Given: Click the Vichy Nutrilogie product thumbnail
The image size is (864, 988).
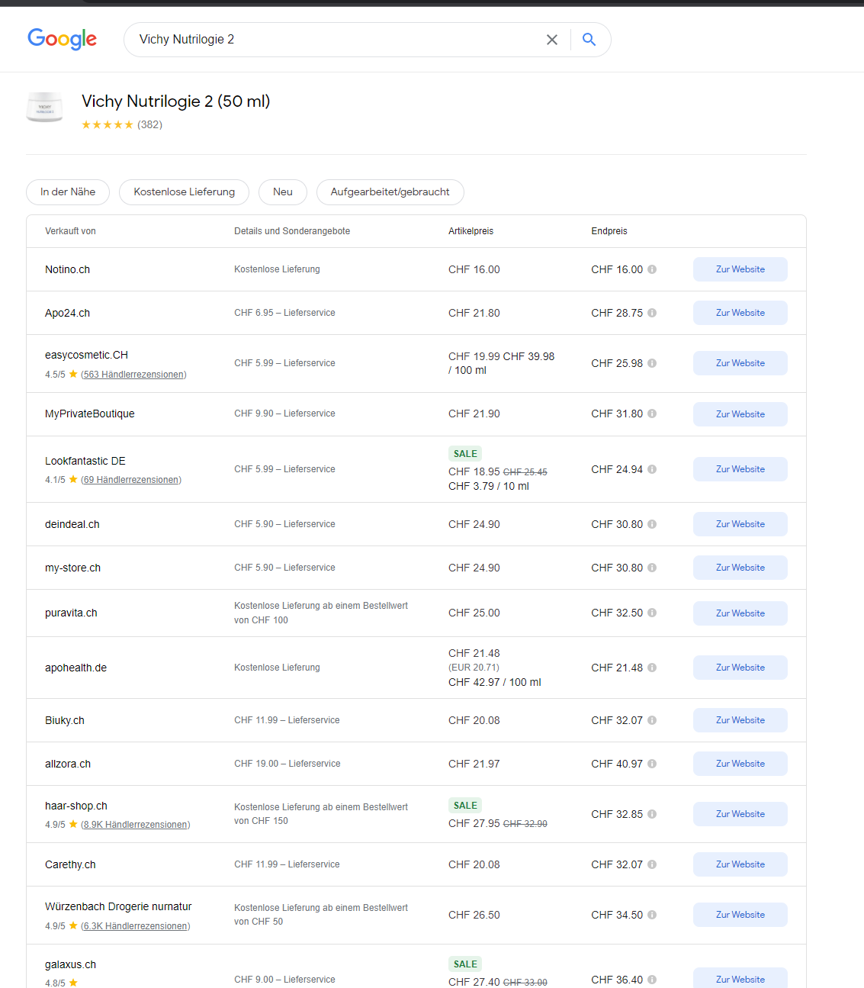Looking at the screenshot, I should click(45, 108).
